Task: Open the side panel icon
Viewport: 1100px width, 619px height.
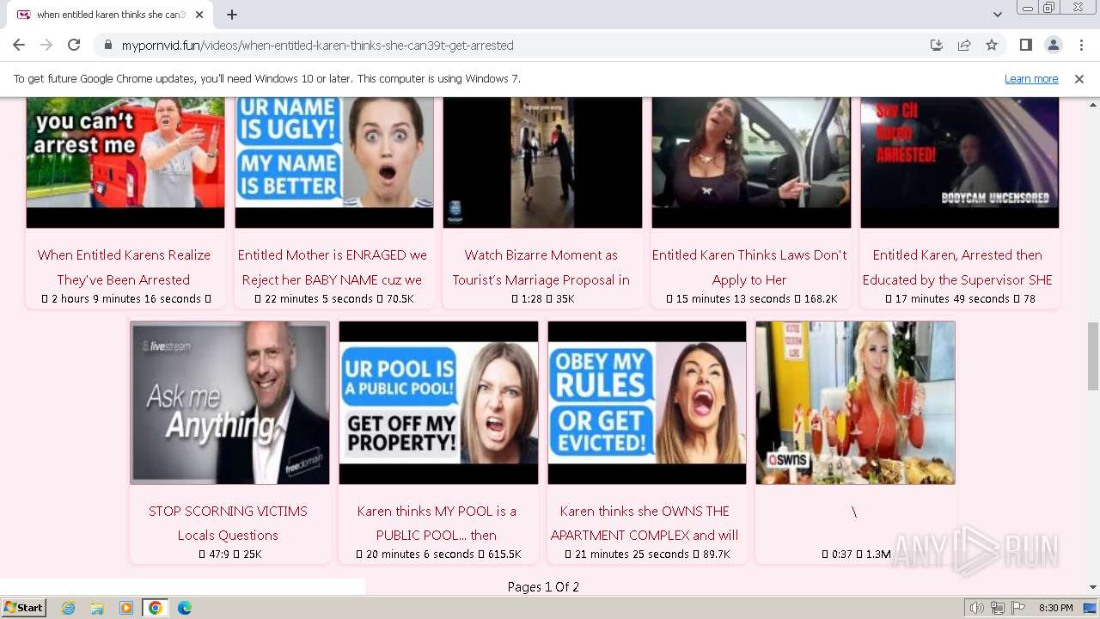Action: (1025, 45)
